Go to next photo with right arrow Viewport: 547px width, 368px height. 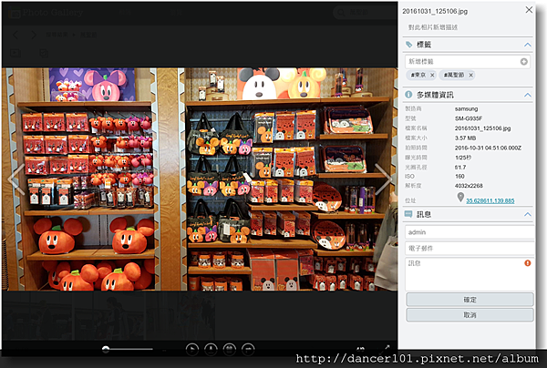click(x=383, y=179)
